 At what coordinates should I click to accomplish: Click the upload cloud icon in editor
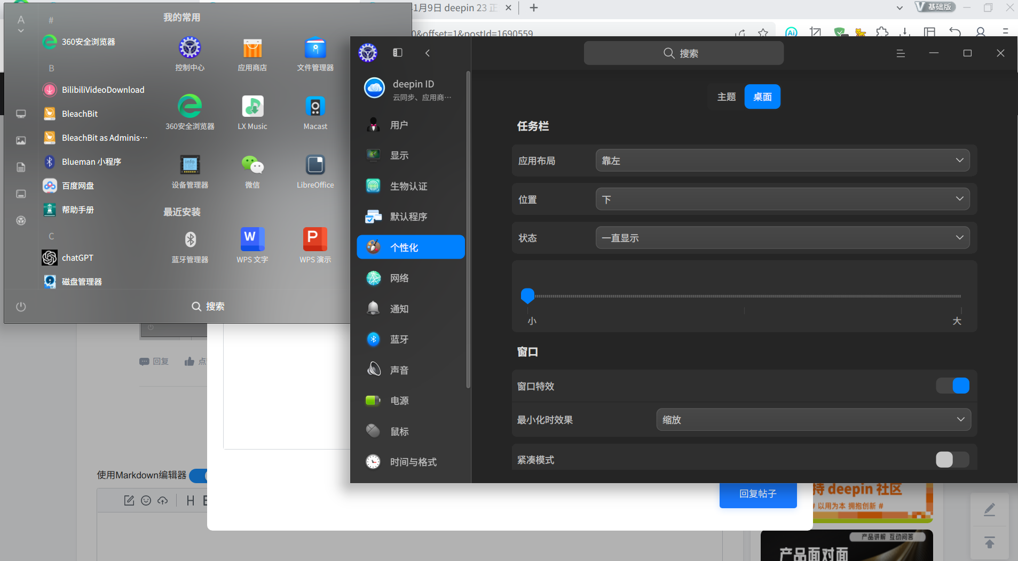coord(162,500)
